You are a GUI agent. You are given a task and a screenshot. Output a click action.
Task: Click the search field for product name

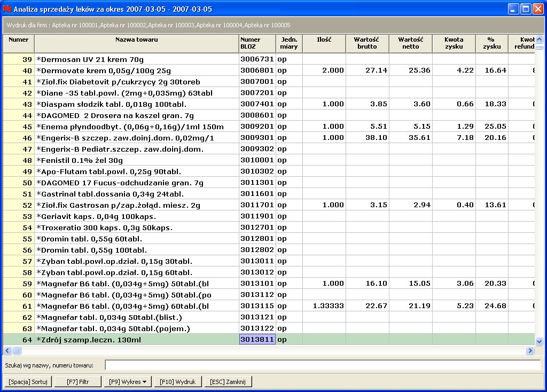click(323, 365)
